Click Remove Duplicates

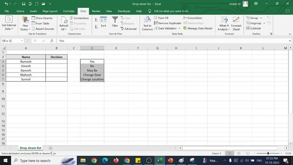[168, 23]
